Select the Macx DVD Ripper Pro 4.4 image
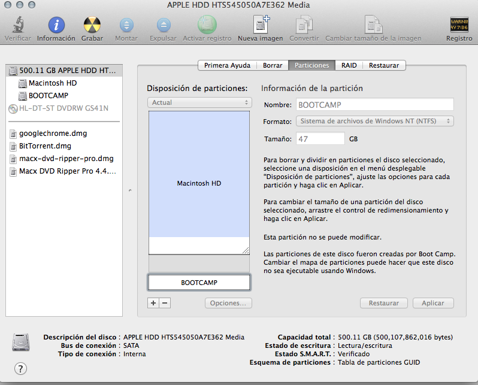Screen dimensions: 478x385 64,171
